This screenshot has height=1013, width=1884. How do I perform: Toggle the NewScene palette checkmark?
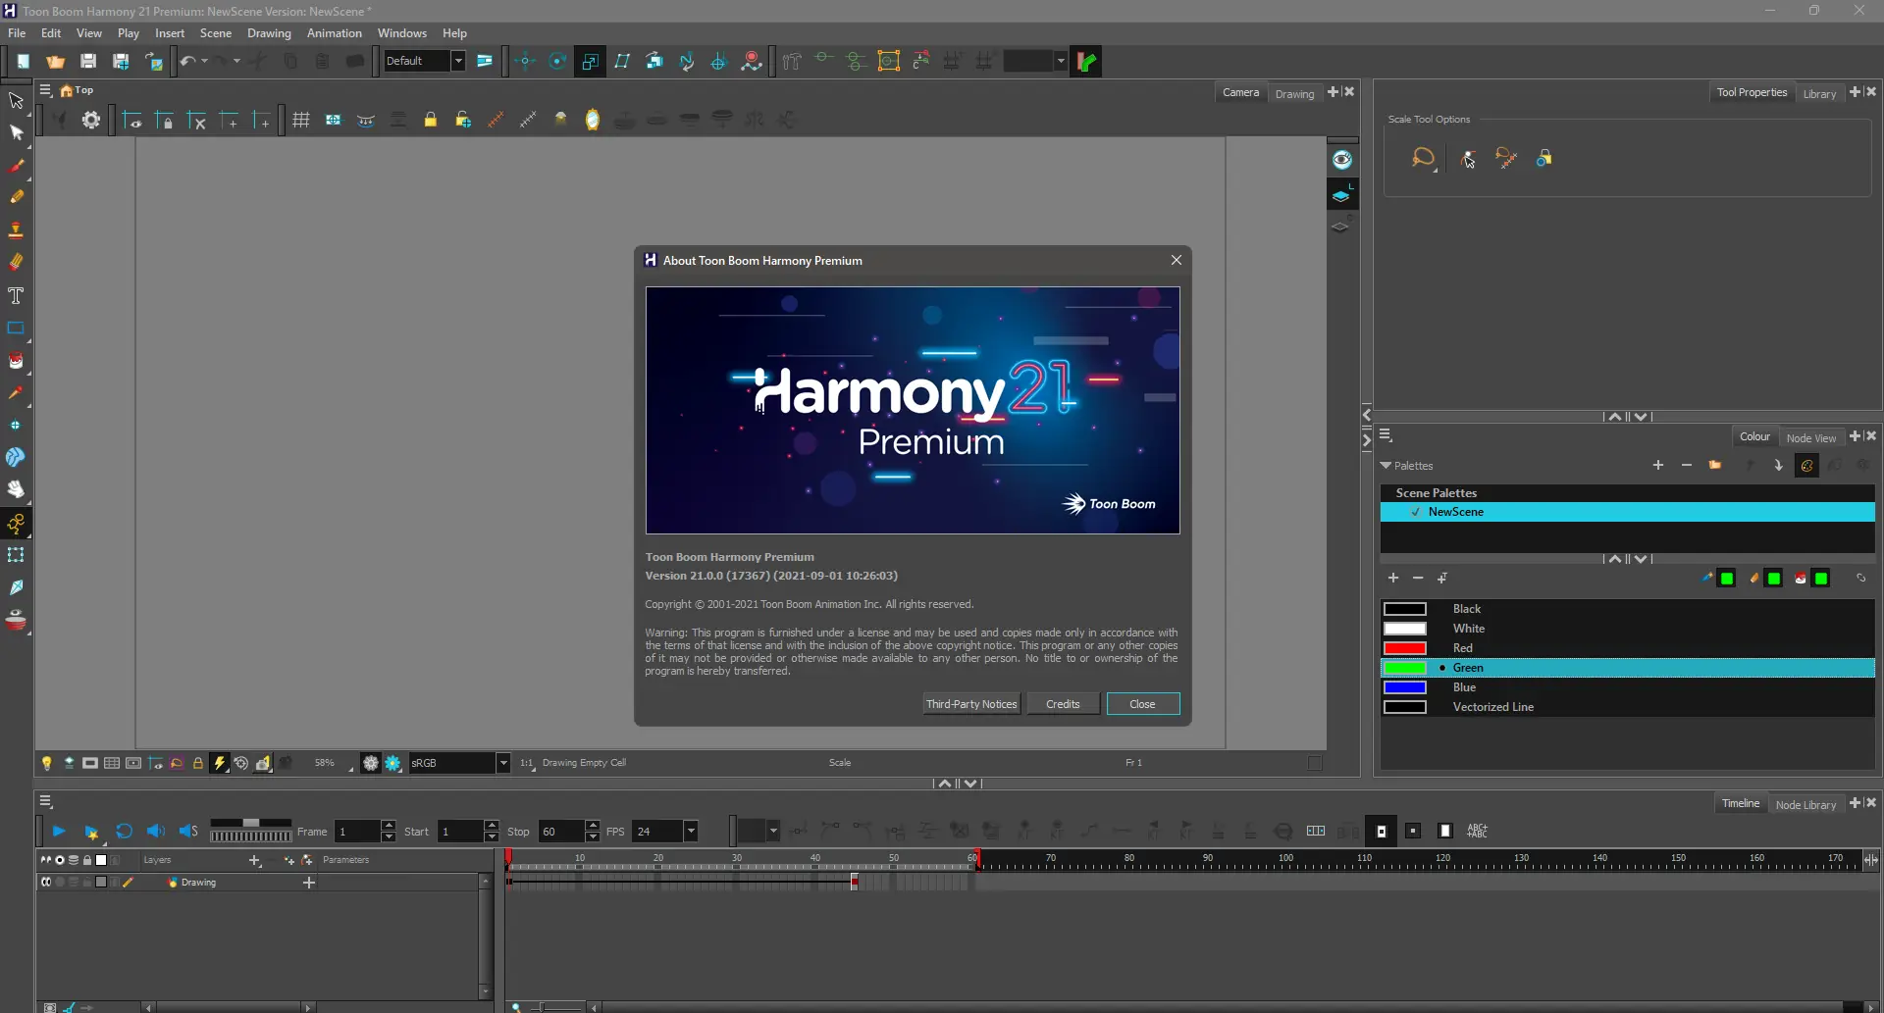1416,512
